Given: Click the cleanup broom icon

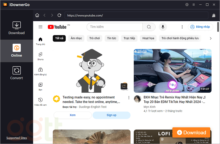Looking at the screenshot, I should click(x=214, y=15).
